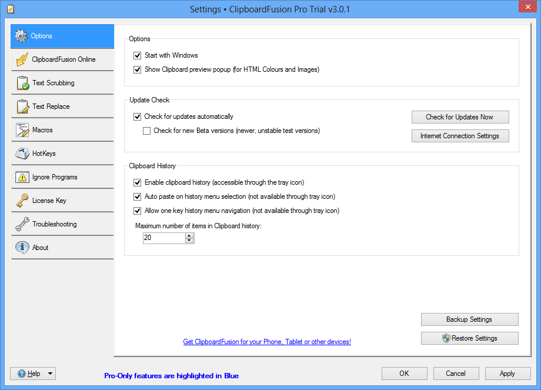Click the Backup Settings button
This screenshot has width=541, height=390.
click(469, 319)
